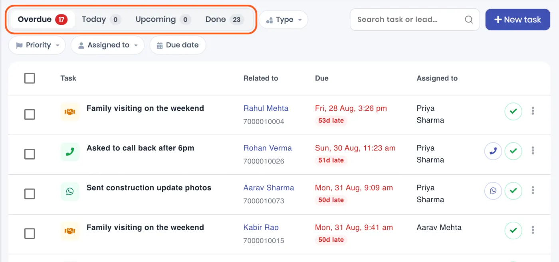Click the search magnifier icon
This screenshot has width=559, height=262.
pyautogui.click(x=469, y=20)
